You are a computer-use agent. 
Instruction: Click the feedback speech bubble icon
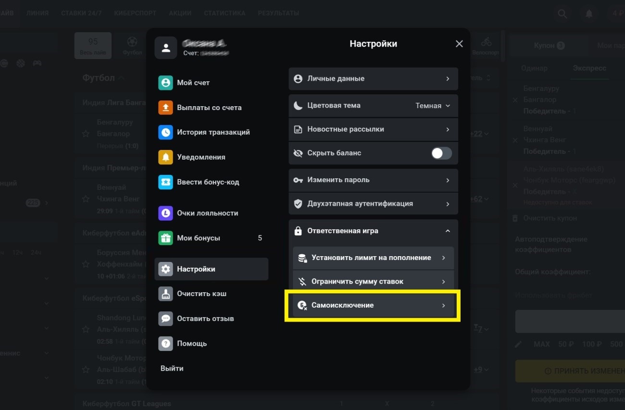tap(165, 319)
